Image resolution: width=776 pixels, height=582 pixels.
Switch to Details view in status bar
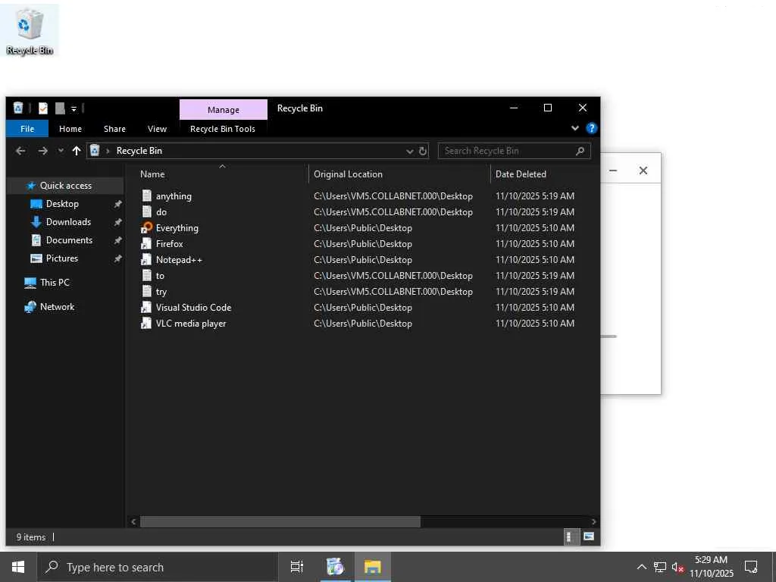(x=571, y=537)
